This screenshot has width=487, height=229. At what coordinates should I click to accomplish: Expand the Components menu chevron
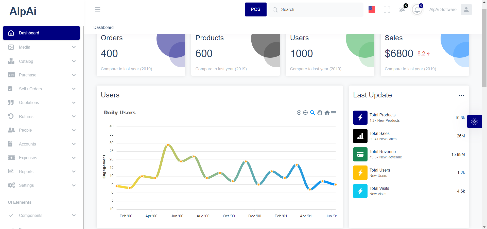point(74,215)
